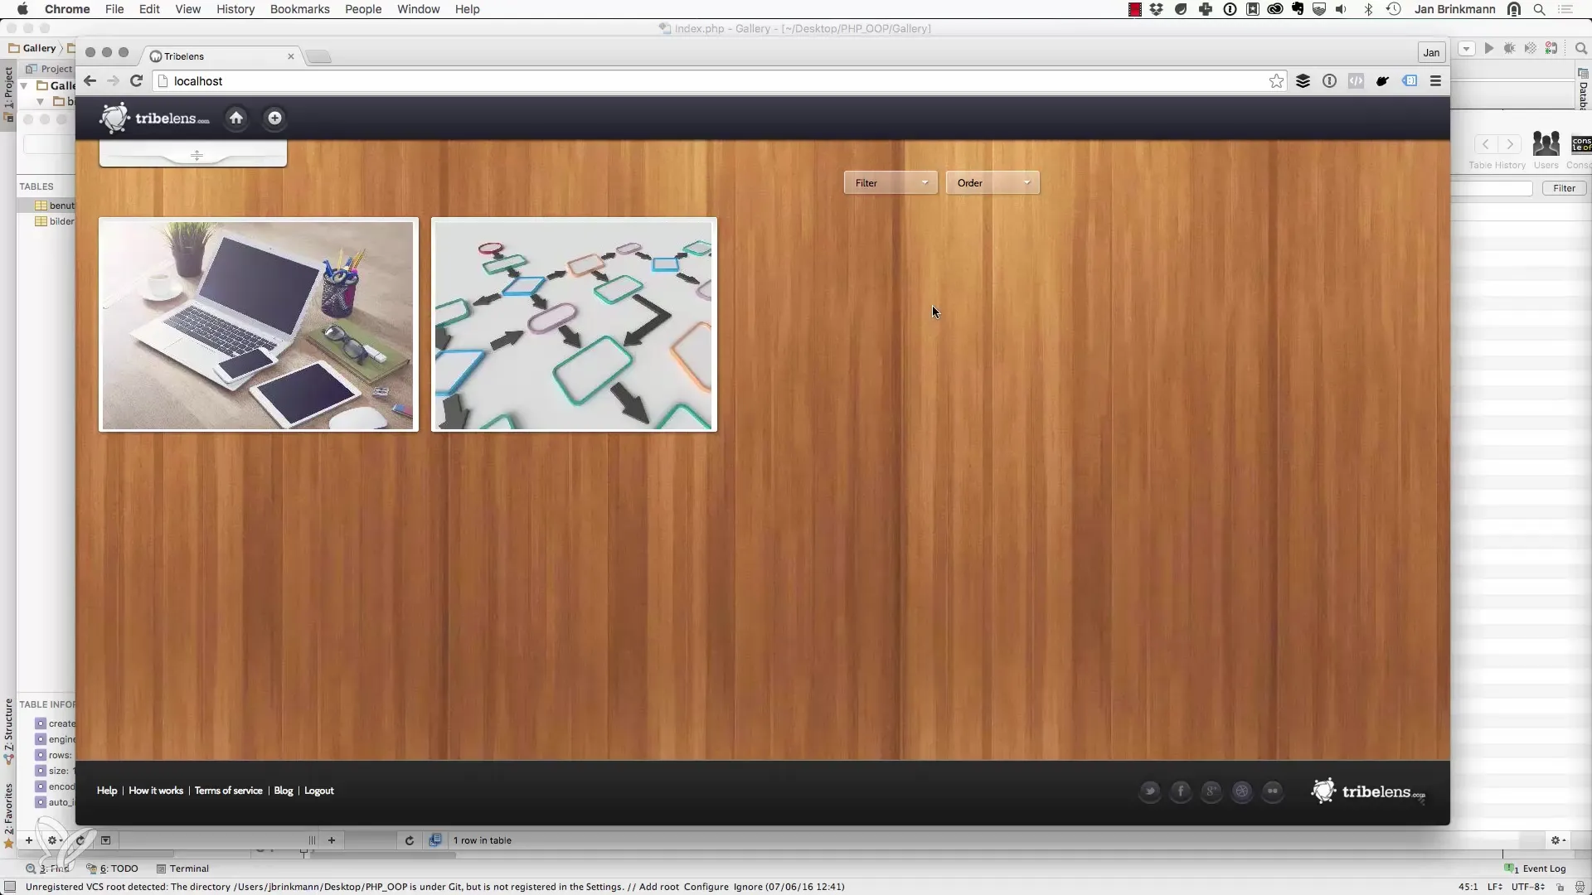
Task: Click Filter button in database window
Action: pos(1564,188)
